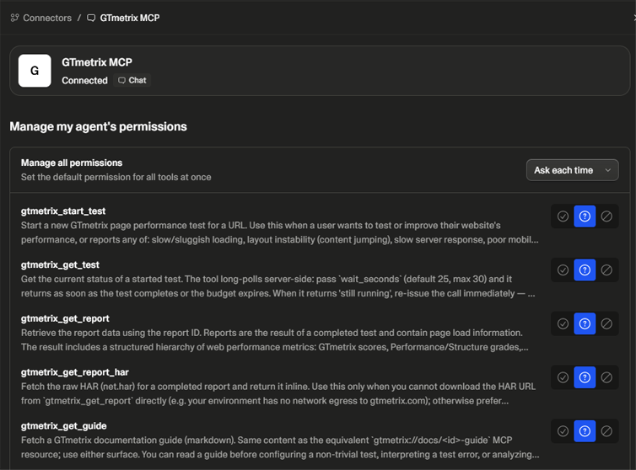Open the Ask each time dropdown

point(573,170)
